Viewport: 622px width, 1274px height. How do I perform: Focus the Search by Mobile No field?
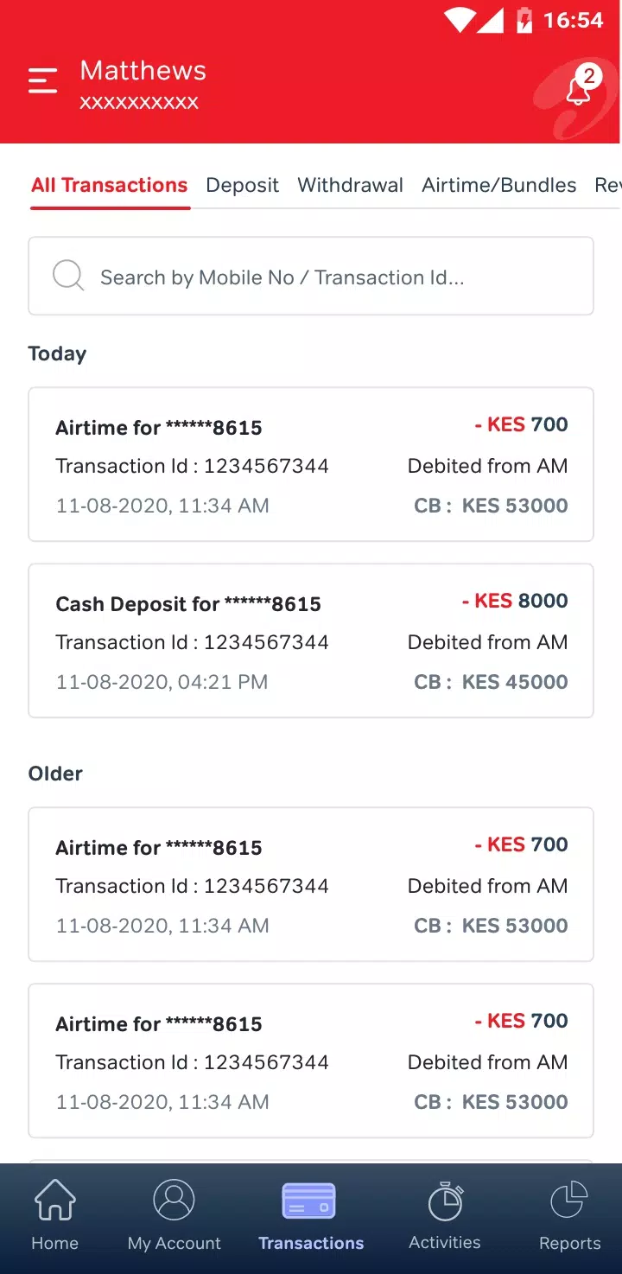(x=311, y=277)
